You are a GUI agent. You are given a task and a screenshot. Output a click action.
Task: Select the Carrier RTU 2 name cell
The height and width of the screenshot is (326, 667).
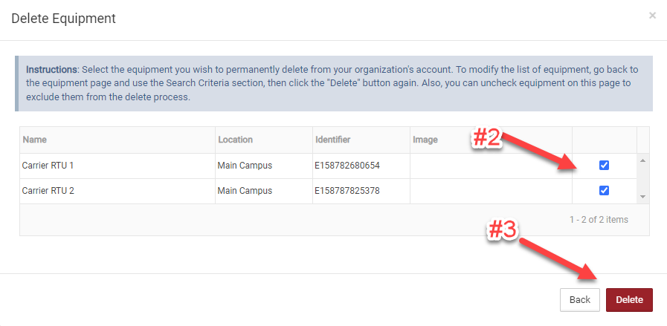(48, 191)
